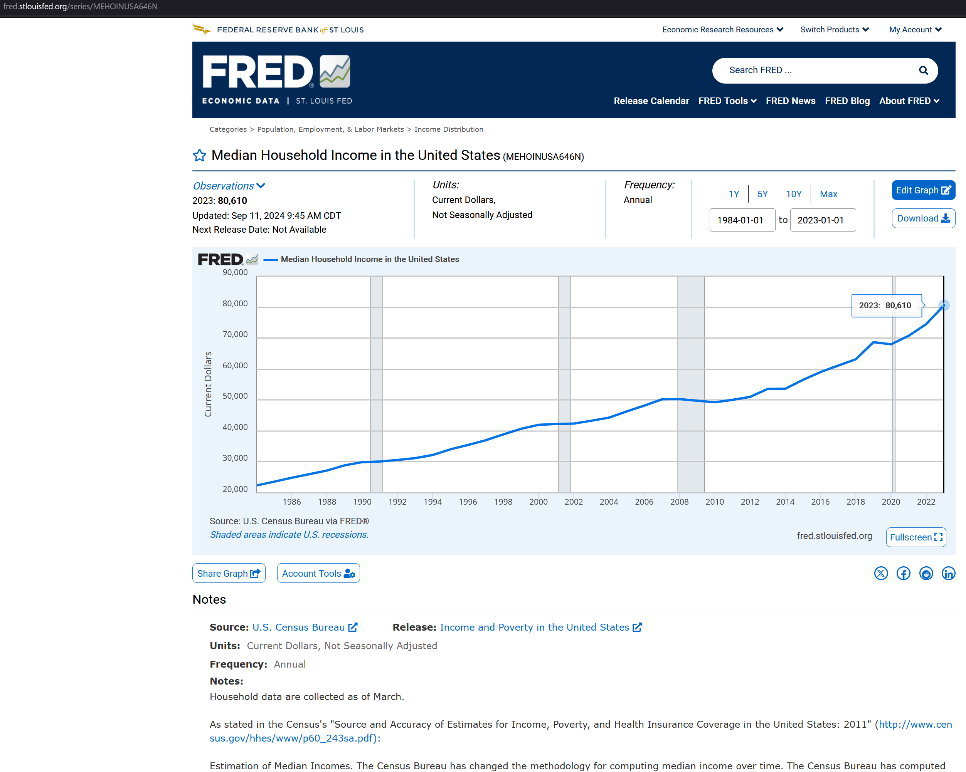Image resolution: width=966 pixels, height=772 pixels.
Task: Open Income and Poverty in the United States release
Action: coord(534,627)
